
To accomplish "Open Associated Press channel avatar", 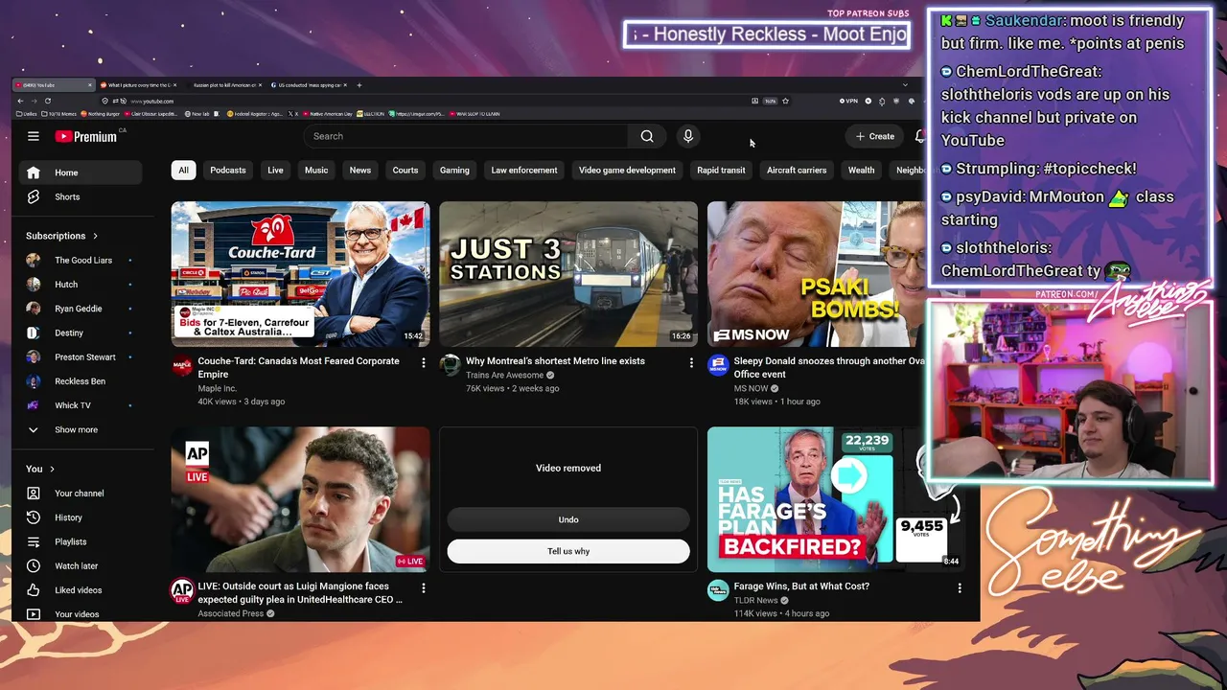I will click(x=182, y=590).
